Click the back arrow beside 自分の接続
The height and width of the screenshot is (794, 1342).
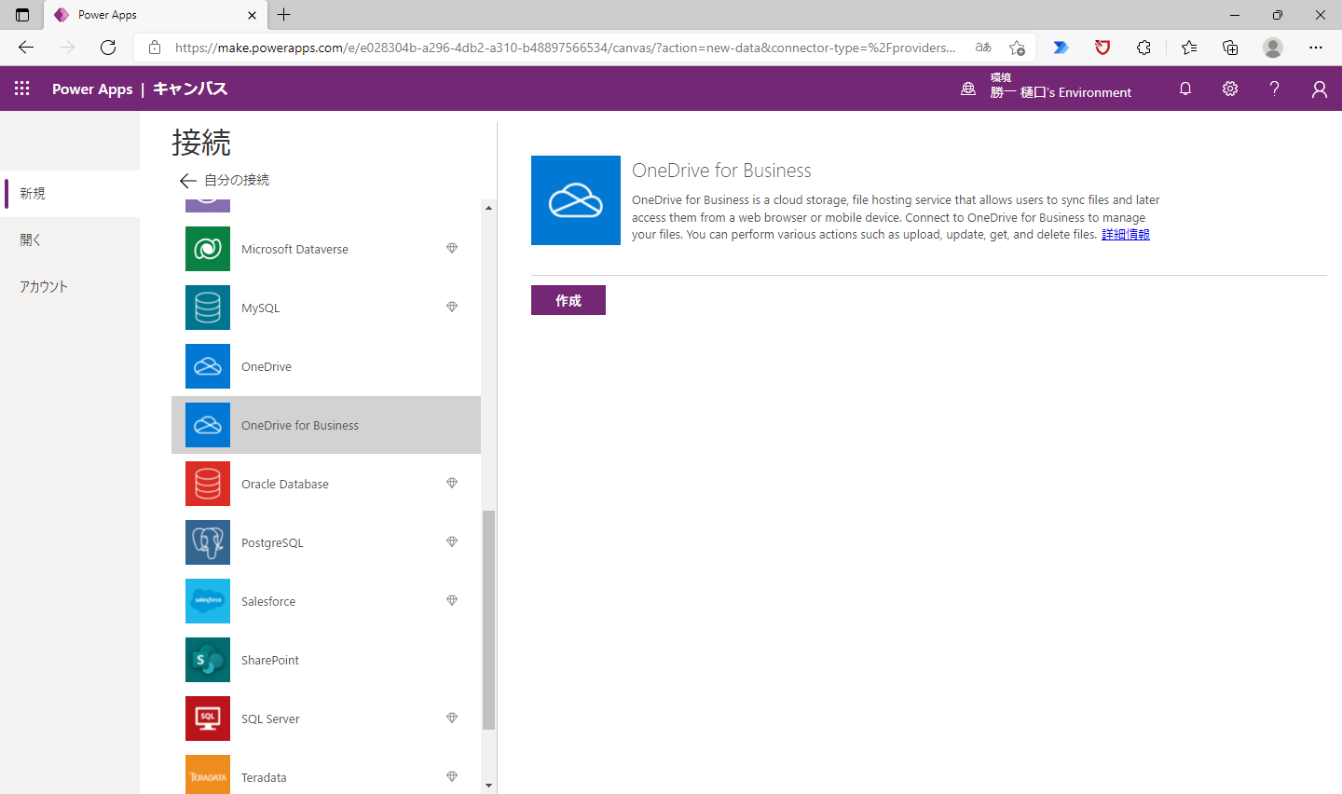[187, 181]
